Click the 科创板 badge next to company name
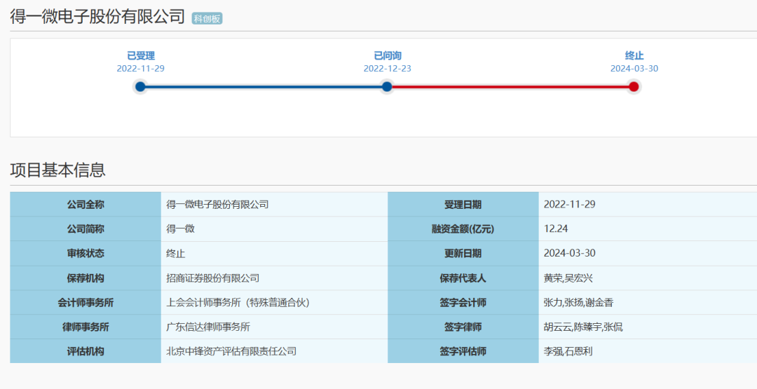The height and width of the screenshot is (389, 757). (207, 18)
